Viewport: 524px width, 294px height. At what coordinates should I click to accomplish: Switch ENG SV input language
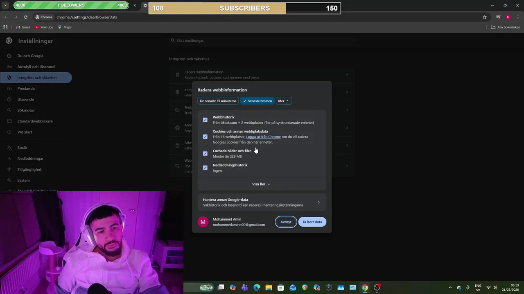pyautogui.click(x=478, y=287)
